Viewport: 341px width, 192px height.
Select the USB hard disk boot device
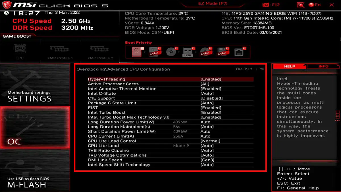(155, 51)
